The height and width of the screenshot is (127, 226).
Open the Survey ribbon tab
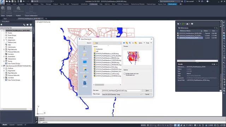[62, 4]
